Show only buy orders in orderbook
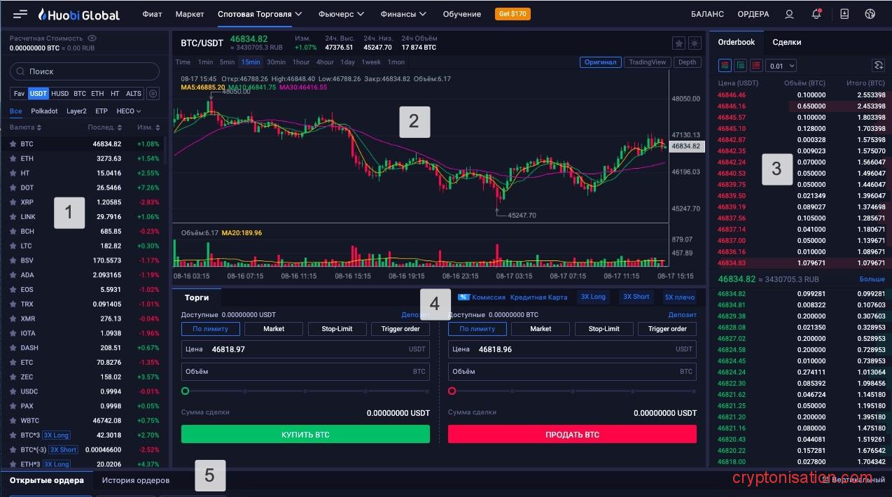The width and height of the screenshot is (892, 497). pos(740,66)
